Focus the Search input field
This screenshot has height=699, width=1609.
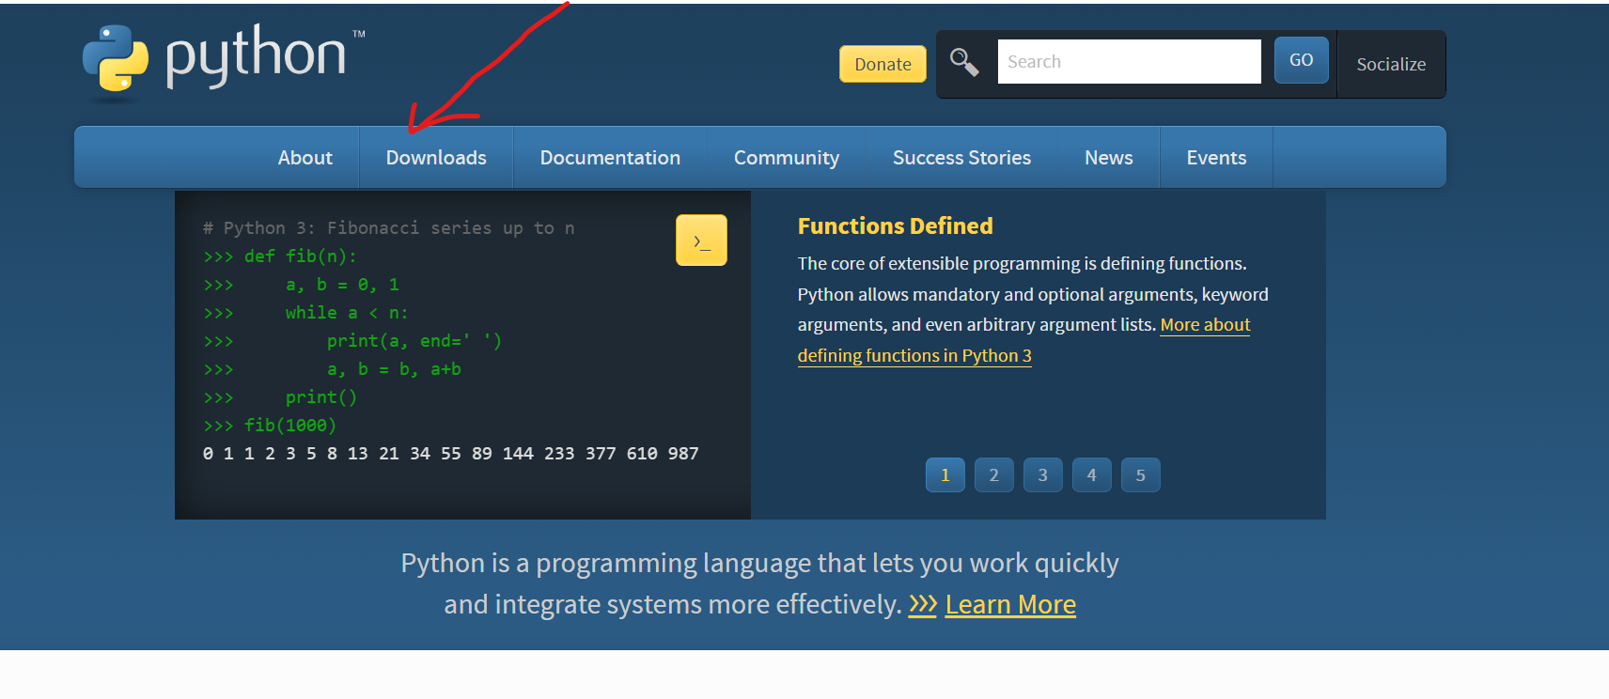1129,61
